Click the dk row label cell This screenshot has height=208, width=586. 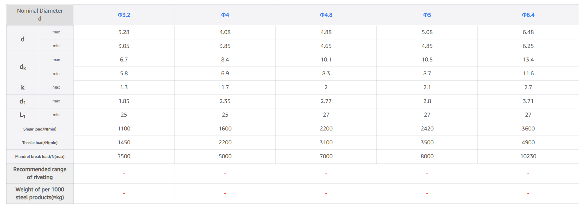pos(23,67)
